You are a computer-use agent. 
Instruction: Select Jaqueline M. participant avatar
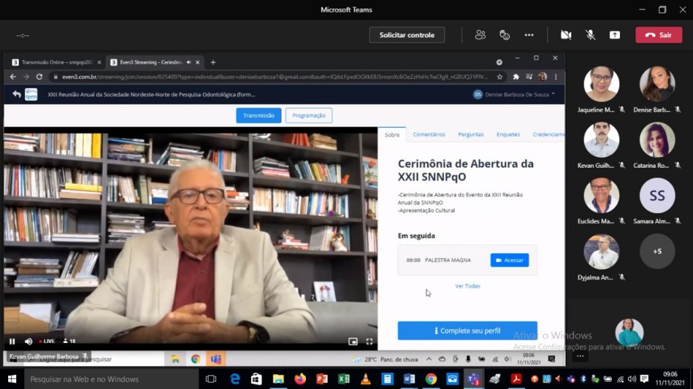[x=601, y=84]
